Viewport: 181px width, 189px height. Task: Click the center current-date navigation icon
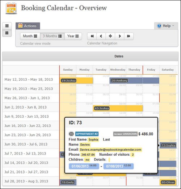pyautogui.click(x=110, y=36)
